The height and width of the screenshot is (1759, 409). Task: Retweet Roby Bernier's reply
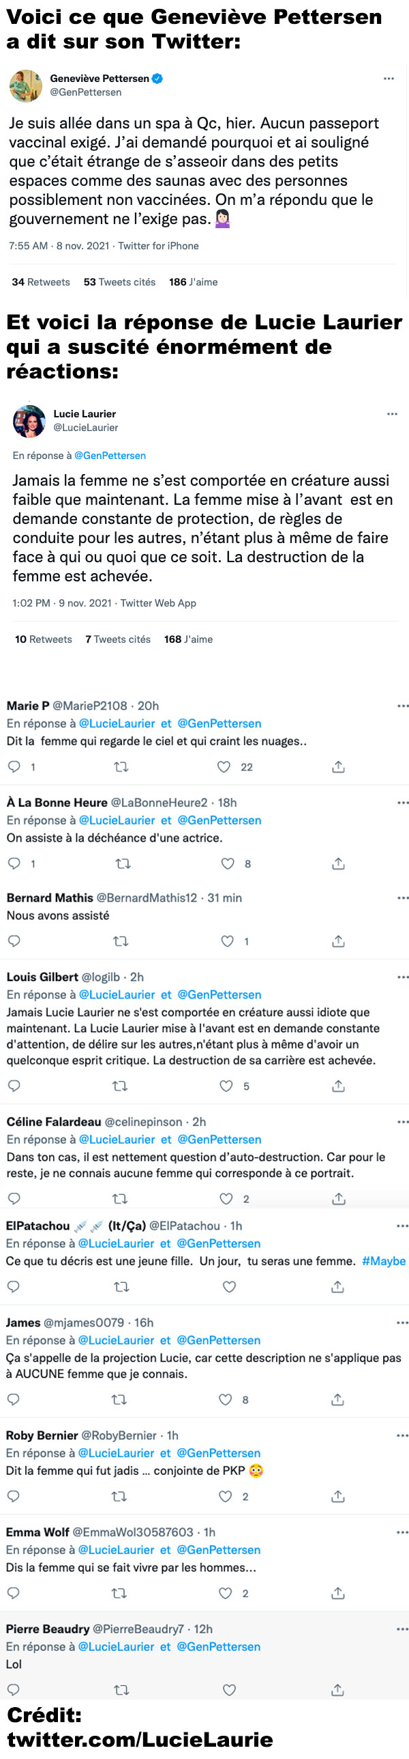point(119,1497)
